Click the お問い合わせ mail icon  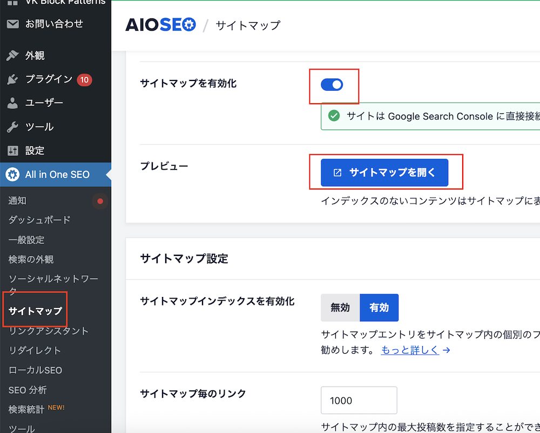pos(12,24)
